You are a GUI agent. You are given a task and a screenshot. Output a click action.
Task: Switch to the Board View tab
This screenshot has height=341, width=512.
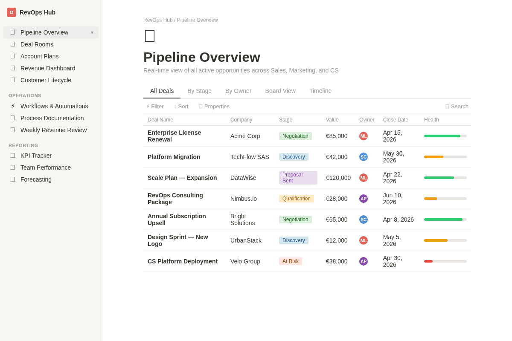tap(280, 91)
